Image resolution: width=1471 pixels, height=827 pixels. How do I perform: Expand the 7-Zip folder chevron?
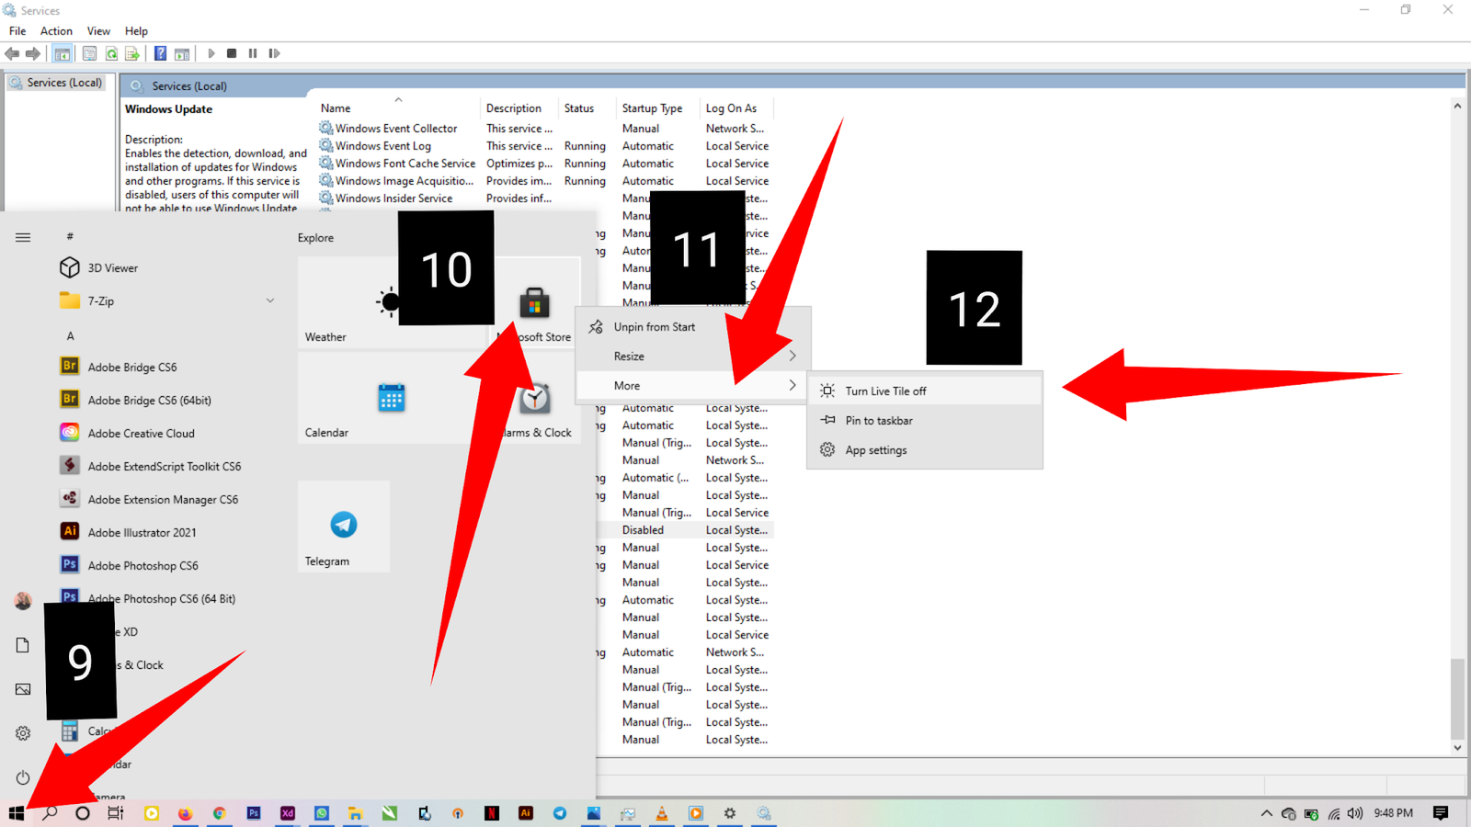pos(270,301)
